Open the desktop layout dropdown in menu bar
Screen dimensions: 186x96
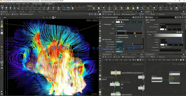point(38,4)
